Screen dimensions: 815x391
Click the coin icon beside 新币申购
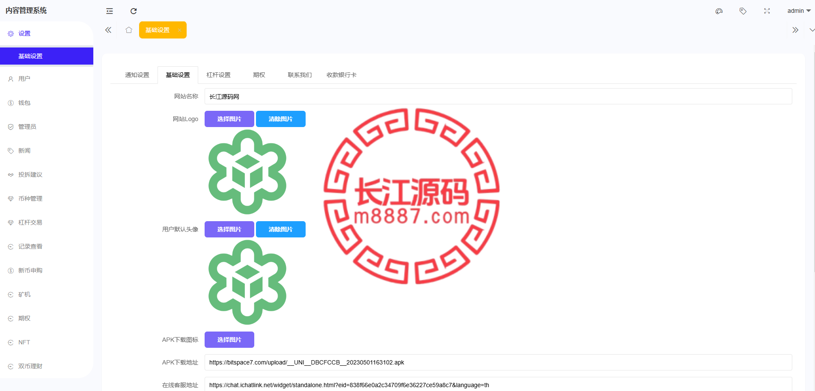[x=11, y=270]
